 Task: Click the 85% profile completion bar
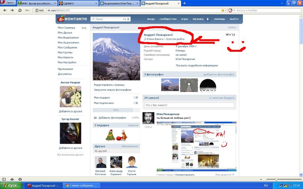point(116,110)
